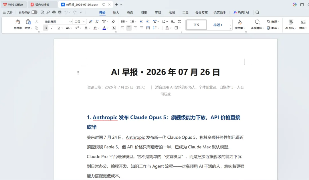The height and width of the screenshot is (180, 309).
Task: Open the font size dropdown 二号
Action: (84, 22)
